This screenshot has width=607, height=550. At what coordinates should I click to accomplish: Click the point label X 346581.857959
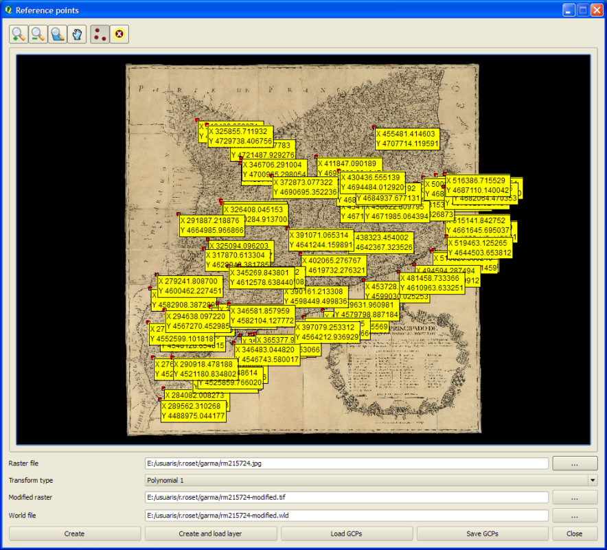click(x=262, y=316)
